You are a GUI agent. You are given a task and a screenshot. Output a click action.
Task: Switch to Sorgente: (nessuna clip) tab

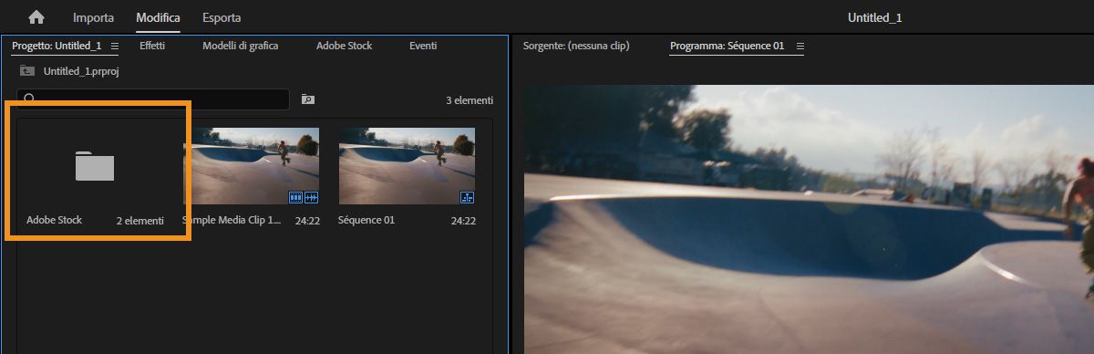tap(576, 46)
